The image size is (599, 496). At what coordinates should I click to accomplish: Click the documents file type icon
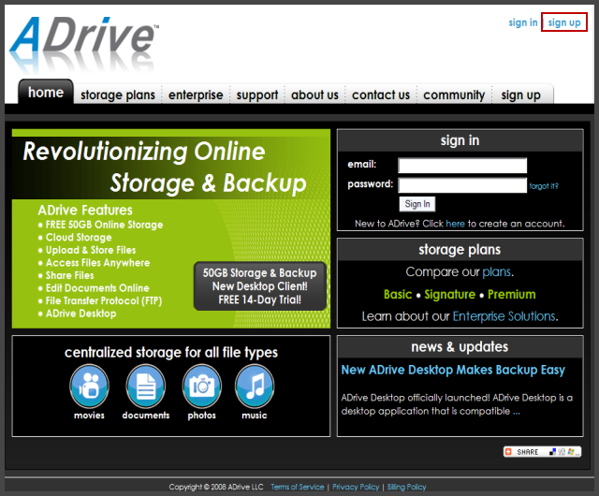point(146,386)
